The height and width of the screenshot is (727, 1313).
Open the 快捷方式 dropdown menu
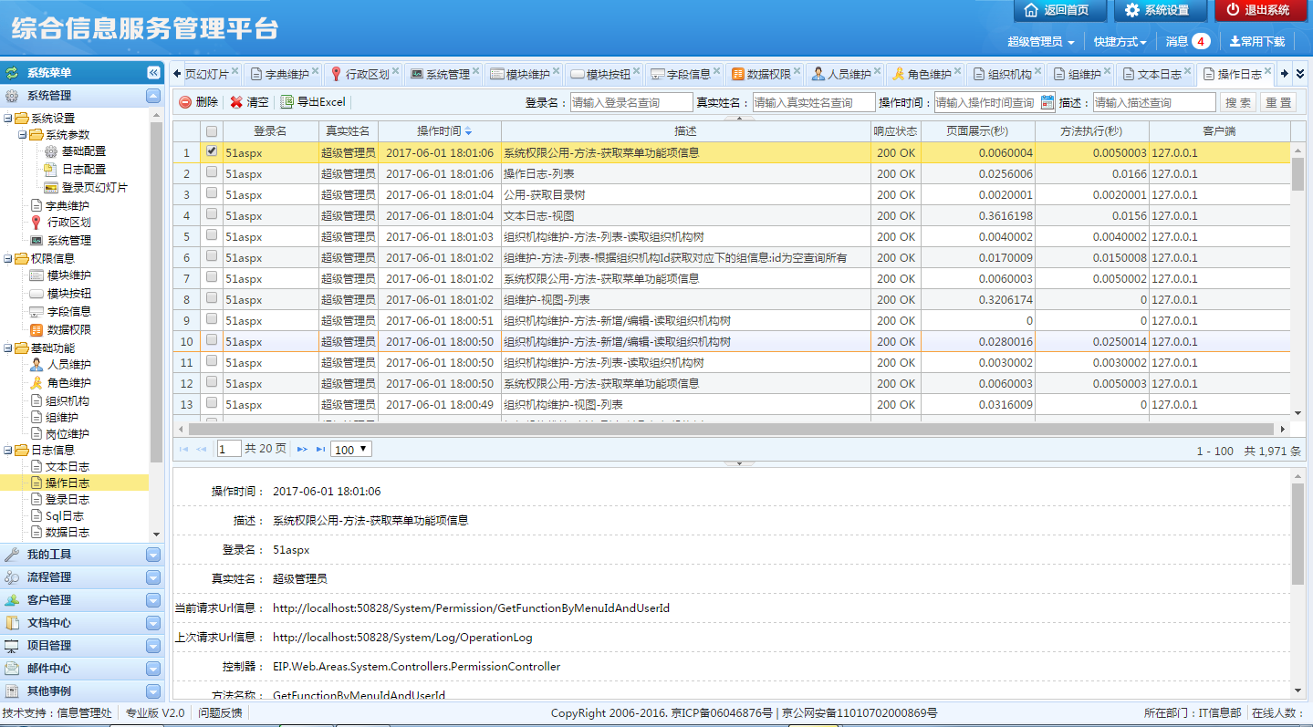coord(1120,42)
